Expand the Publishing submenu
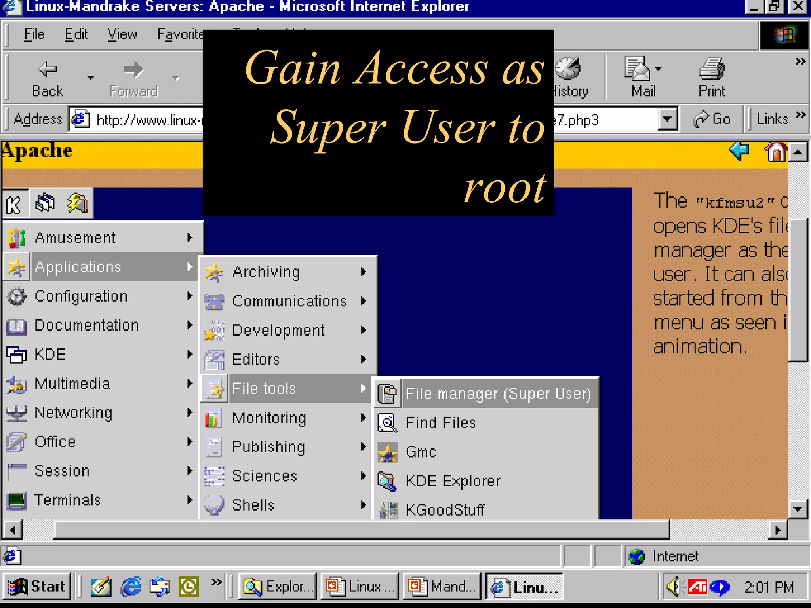 tap(287, 447)
